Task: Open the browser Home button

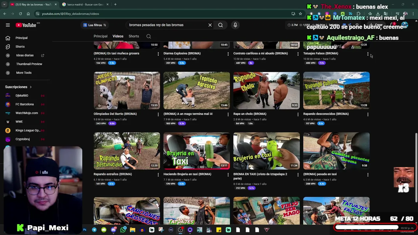Action: (x=28, y=14)
